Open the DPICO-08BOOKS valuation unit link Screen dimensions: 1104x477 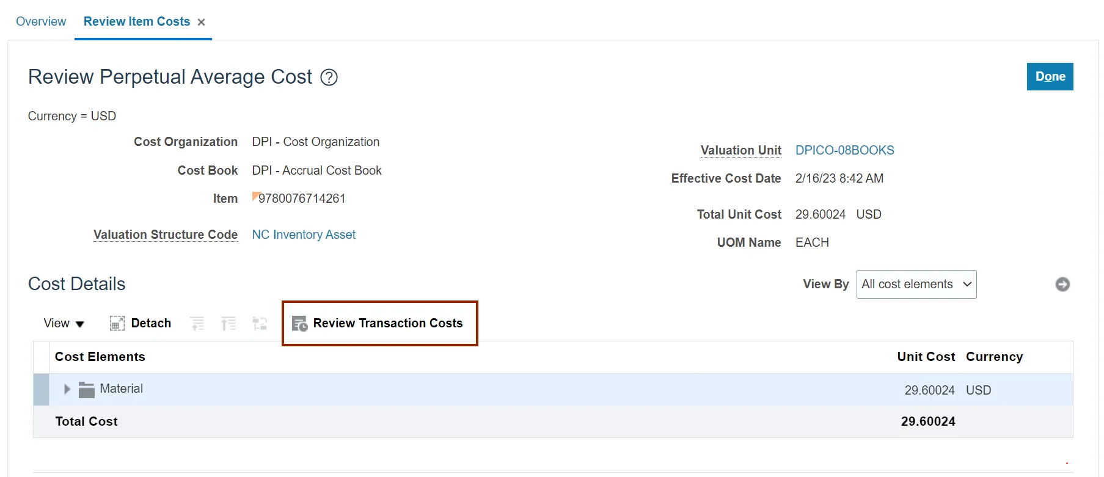(844, 150)
